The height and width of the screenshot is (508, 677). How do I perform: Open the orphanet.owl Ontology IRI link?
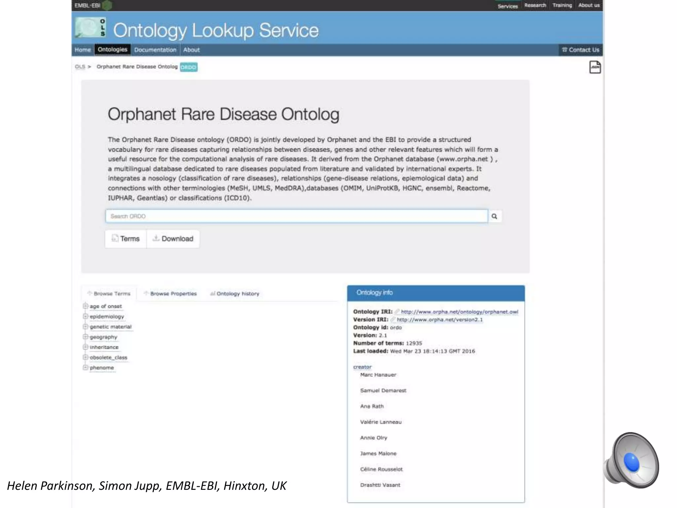click(459, 312)
